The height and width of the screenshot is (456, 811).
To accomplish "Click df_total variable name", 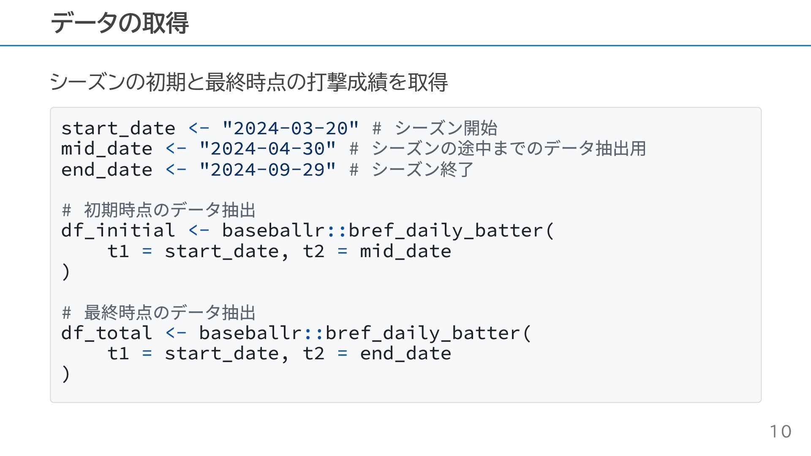I will pos(107,333).
